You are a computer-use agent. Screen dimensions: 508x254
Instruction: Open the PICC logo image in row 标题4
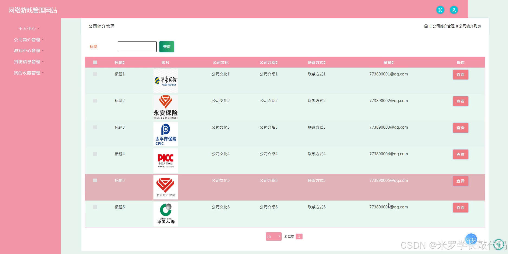pyautogui.click(x=166, y=161)
